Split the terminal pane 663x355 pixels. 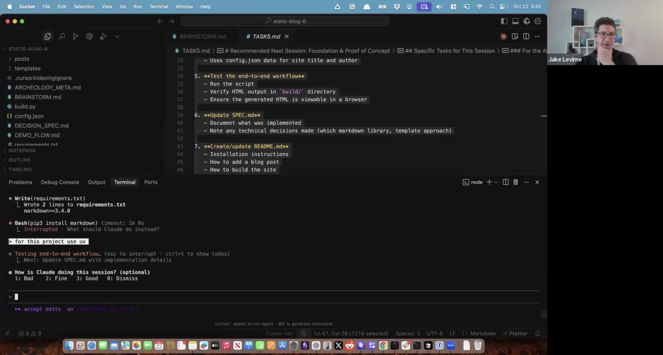506,182
